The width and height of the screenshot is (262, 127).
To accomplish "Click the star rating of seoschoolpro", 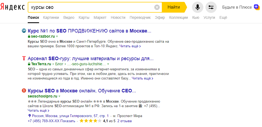I will (x=90, y=121).
